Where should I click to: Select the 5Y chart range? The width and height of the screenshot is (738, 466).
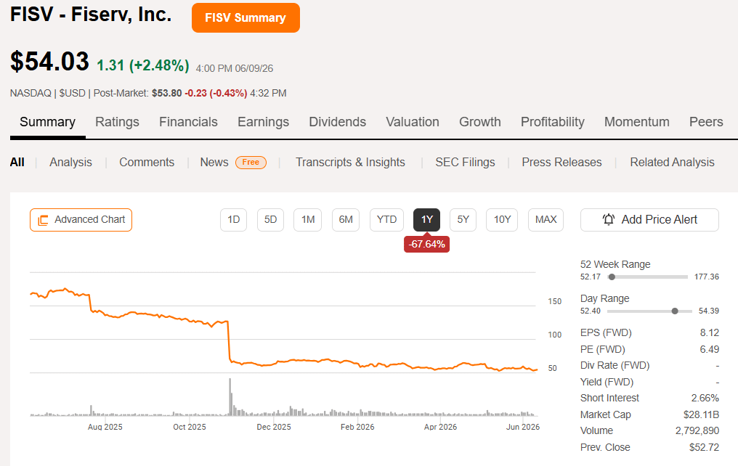(463, 220)
